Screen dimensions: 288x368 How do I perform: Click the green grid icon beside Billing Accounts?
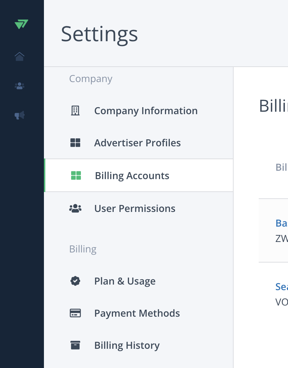(76, 176)
